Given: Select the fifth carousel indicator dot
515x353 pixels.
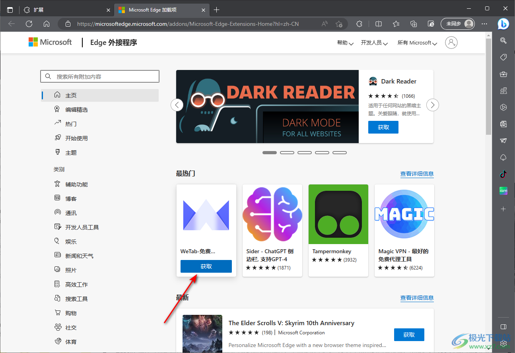Looking at the screenshot, I should (x=340, y=153).
